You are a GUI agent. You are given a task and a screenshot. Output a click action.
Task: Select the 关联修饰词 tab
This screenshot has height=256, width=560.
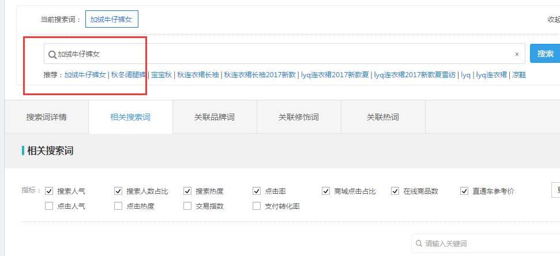pyautogui.click(x=299, y=117)
